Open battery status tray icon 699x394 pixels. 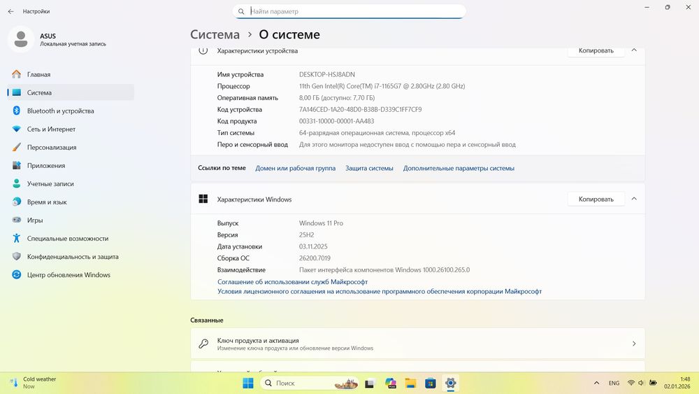pyautogui.click(x=653, y=383)
